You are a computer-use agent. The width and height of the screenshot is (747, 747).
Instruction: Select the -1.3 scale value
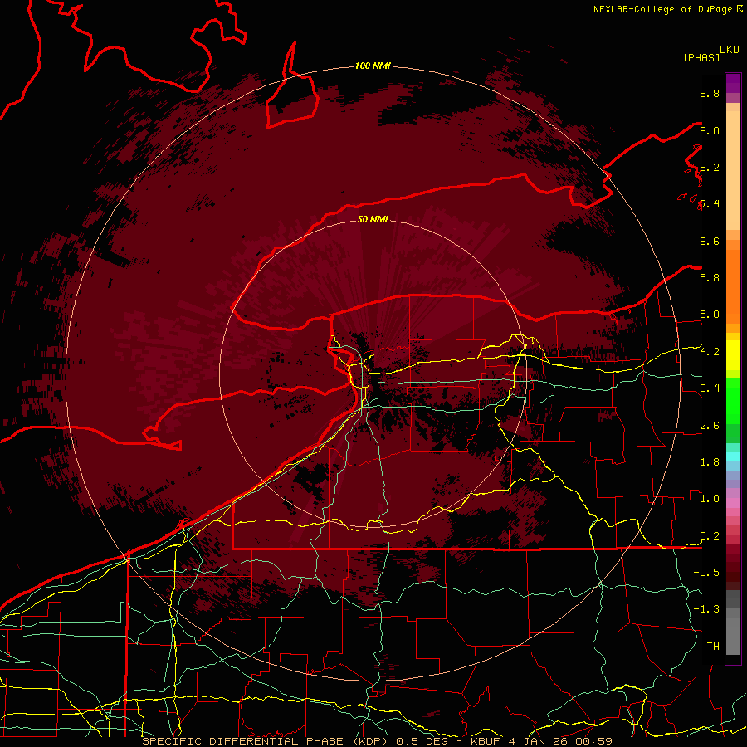pyautogui.click(x=706, y=609)
